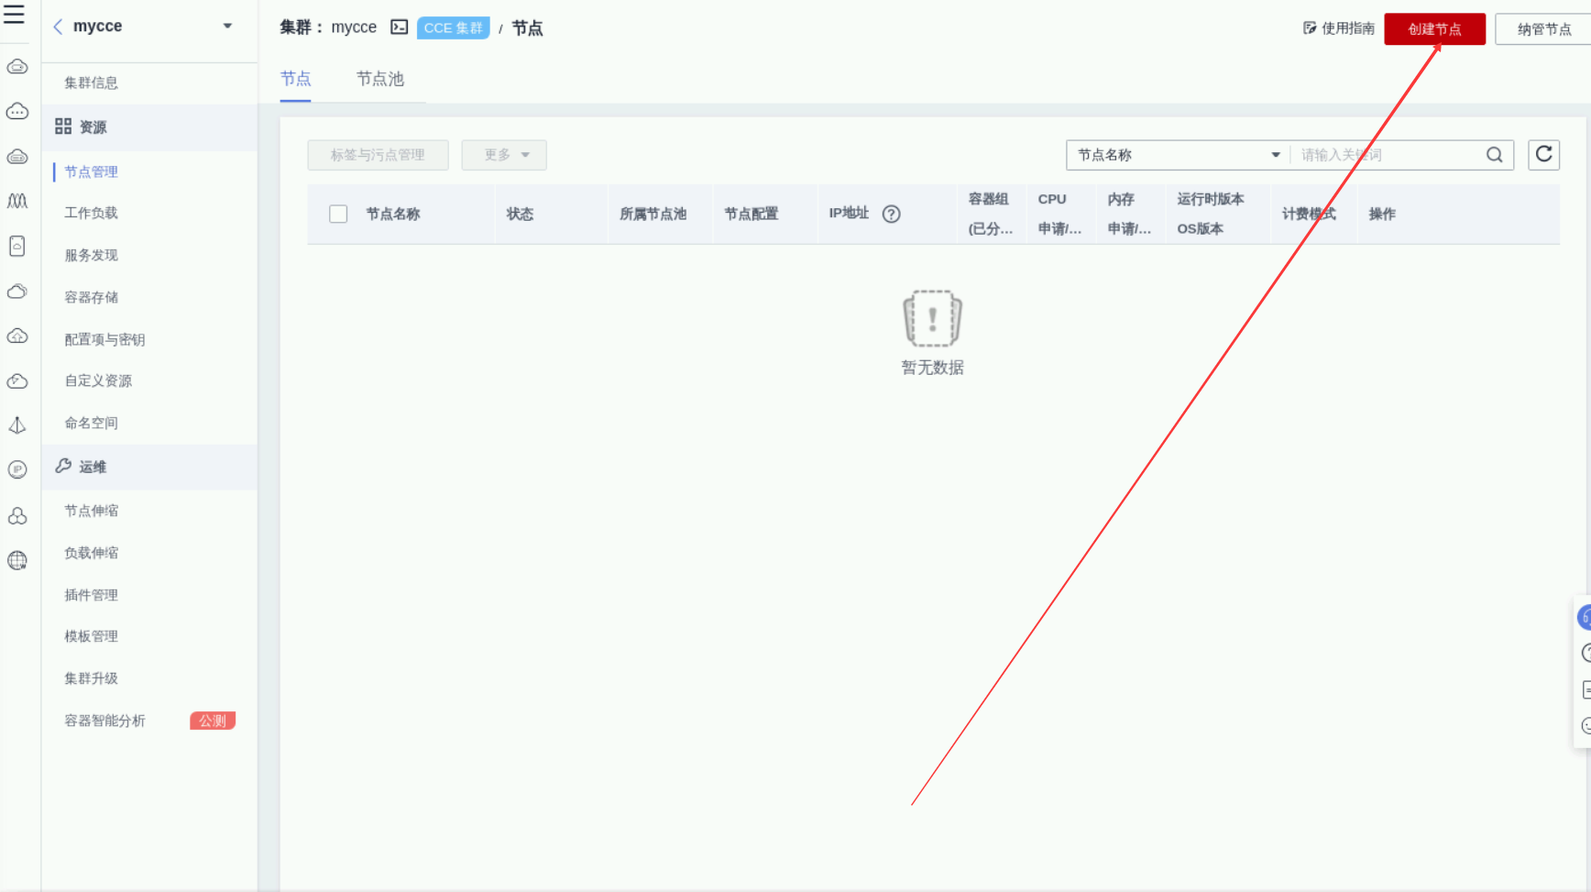Viewport: 1591px width, 892px height.
Task: Click the magnifier search icon
Action: pos(1495,155)
